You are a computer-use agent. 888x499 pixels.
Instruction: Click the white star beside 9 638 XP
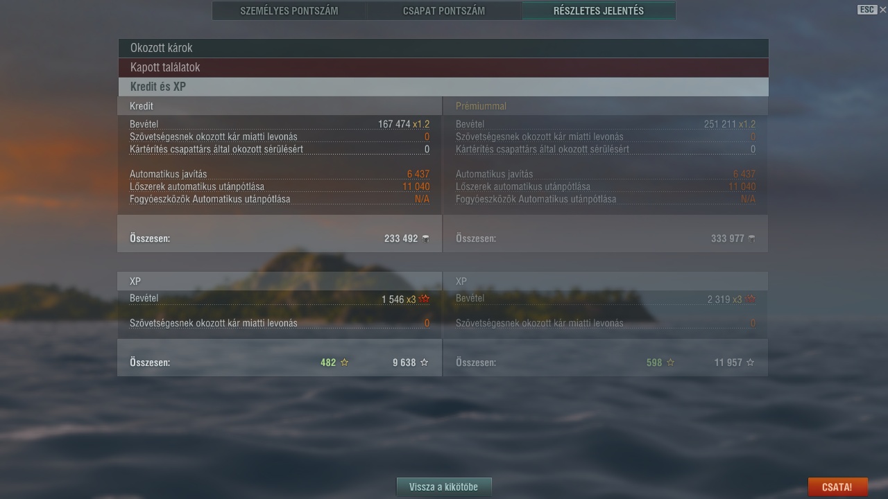(424, 362)
